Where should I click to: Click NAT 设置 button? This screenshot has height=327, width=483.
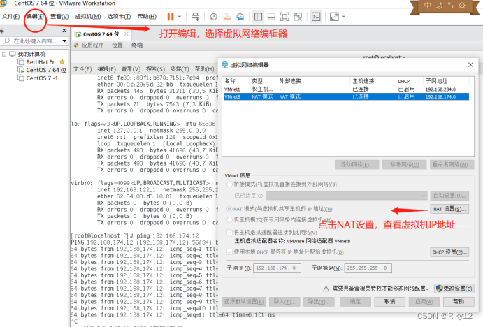[449, 209]
